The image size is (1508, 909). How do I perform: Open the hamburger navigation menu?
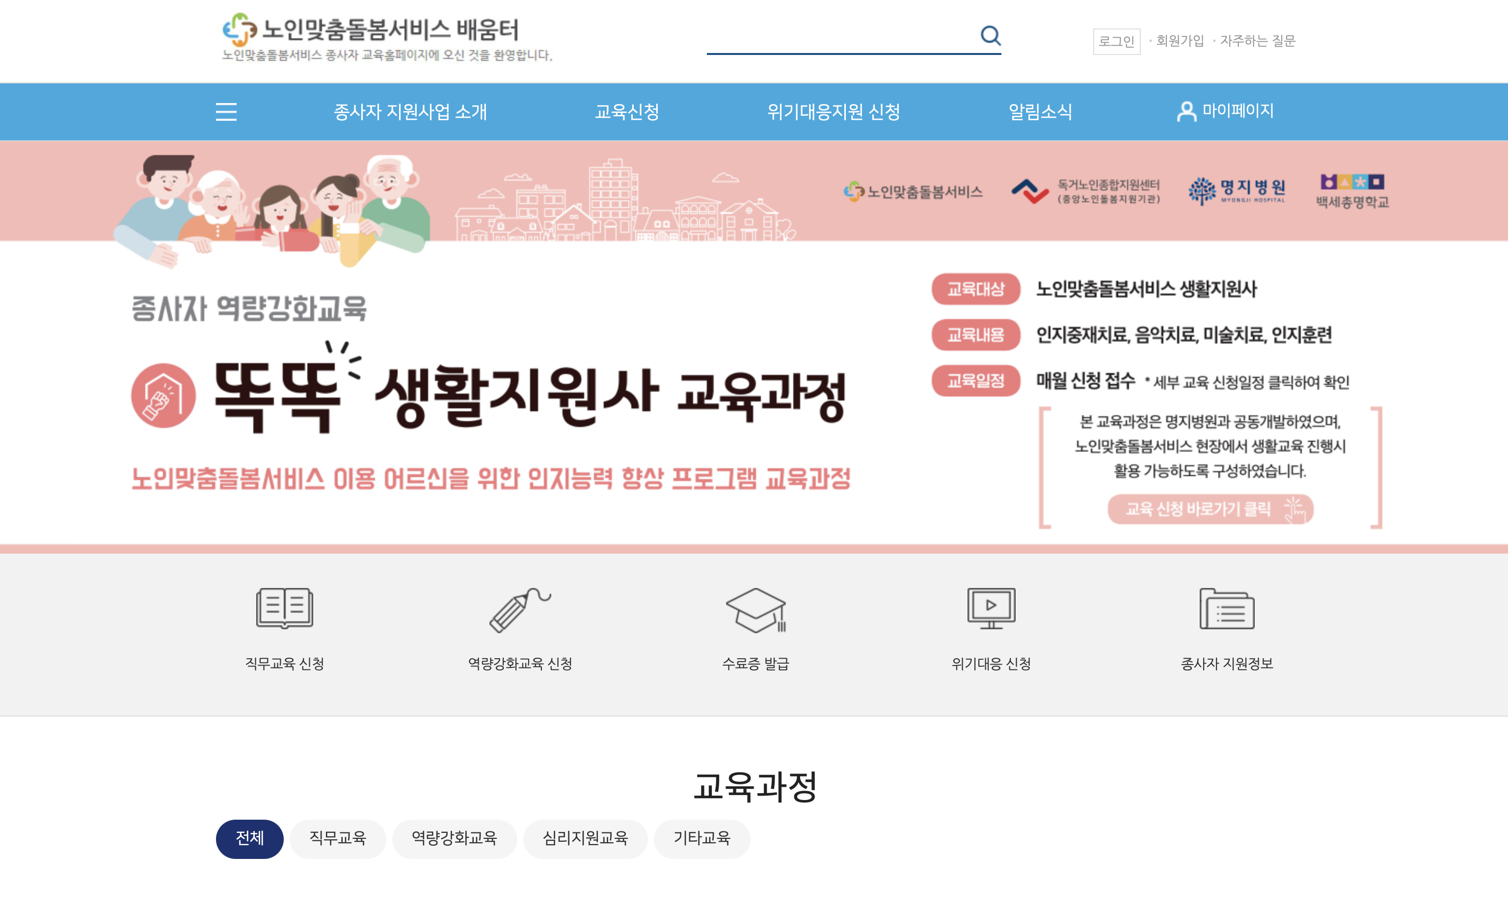click(226, 112)
